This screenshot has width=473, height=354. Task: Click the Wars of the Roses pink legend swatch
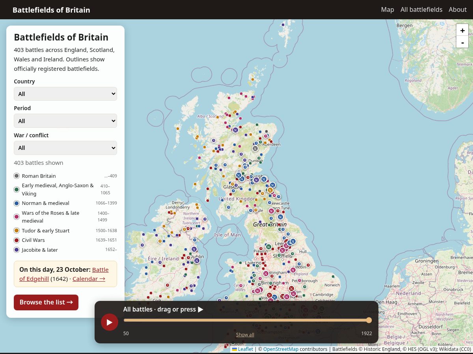point(17,217)
